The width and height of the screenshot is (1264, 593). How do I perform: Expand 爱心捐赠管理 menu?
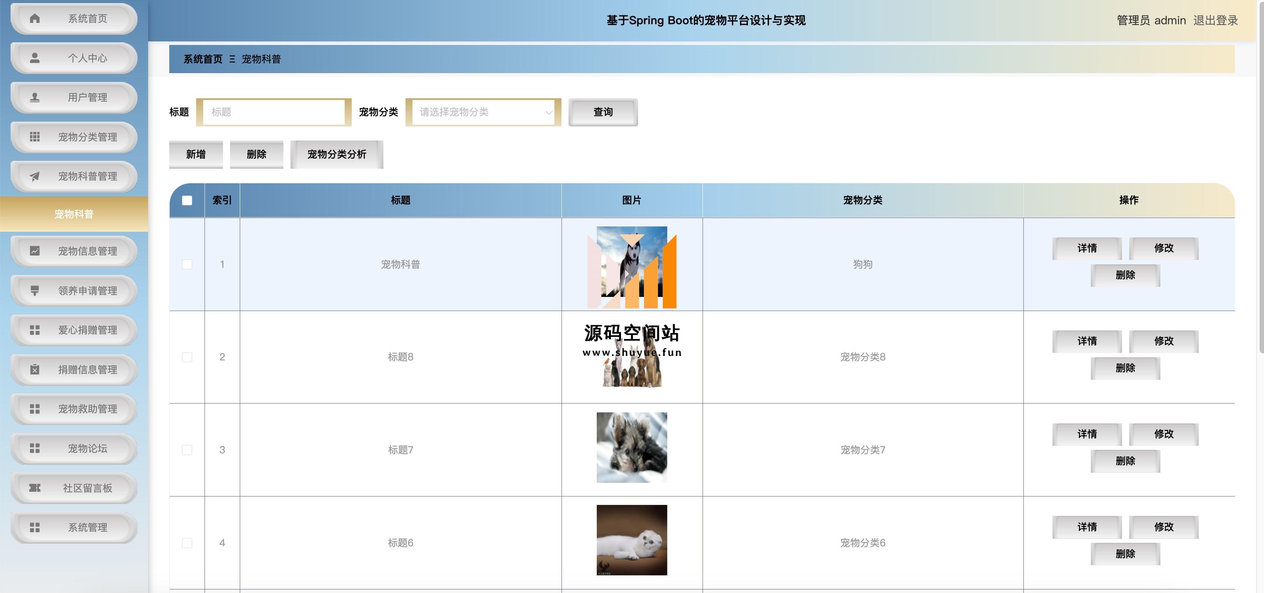[74, 330]
